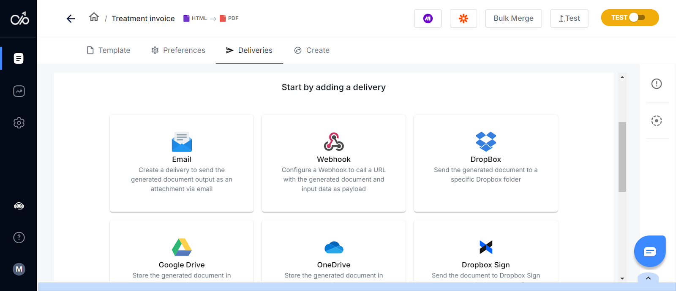Click the vertical scrollbar thumb
Screen dimensions: 676x291
pyautogui.click(x=622, y=157)
